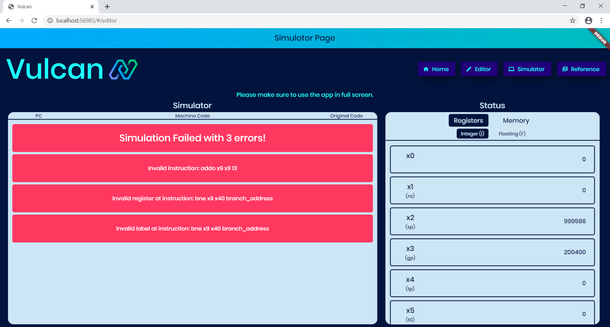610x327 pixels.
Task: Restore down the browser window
Action: click(582, 6)
